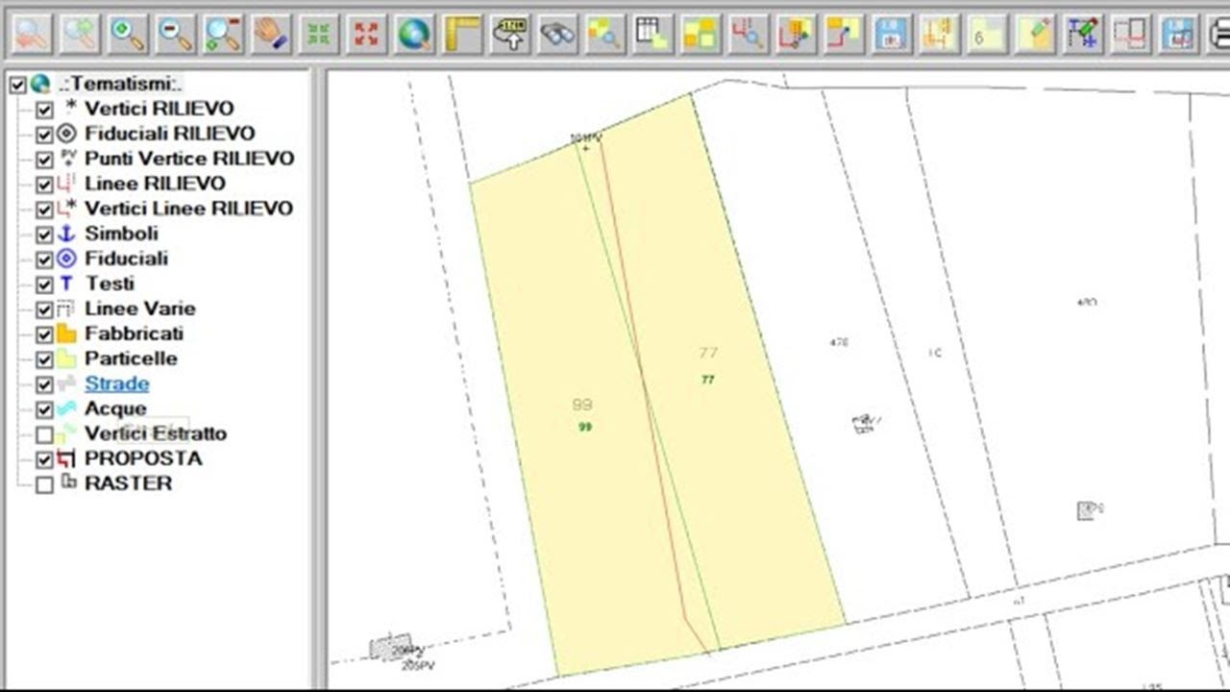Image resolution: width=1230 pixels, height=692 pixels.
Task: Select the Linee RILIEVO layer label
Action: click(x=155, y=184)
